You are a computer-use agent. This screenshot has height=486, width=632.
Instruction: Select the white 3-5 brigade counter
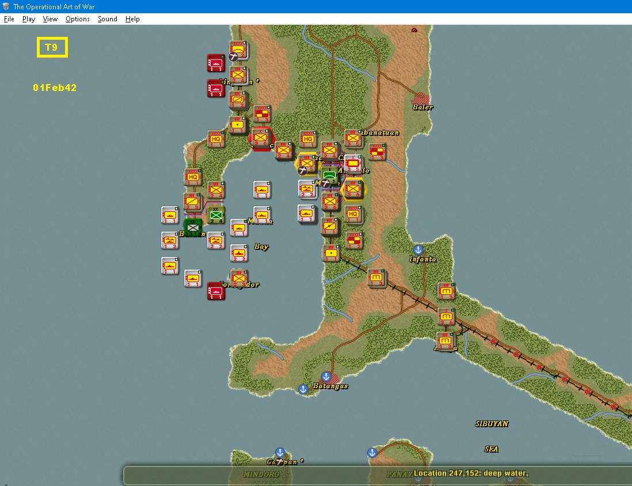(x=353, y=164)
